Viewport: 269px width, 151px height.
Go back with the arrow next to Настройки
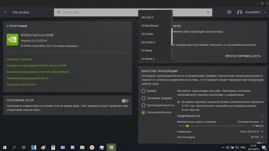click(5, 12)
